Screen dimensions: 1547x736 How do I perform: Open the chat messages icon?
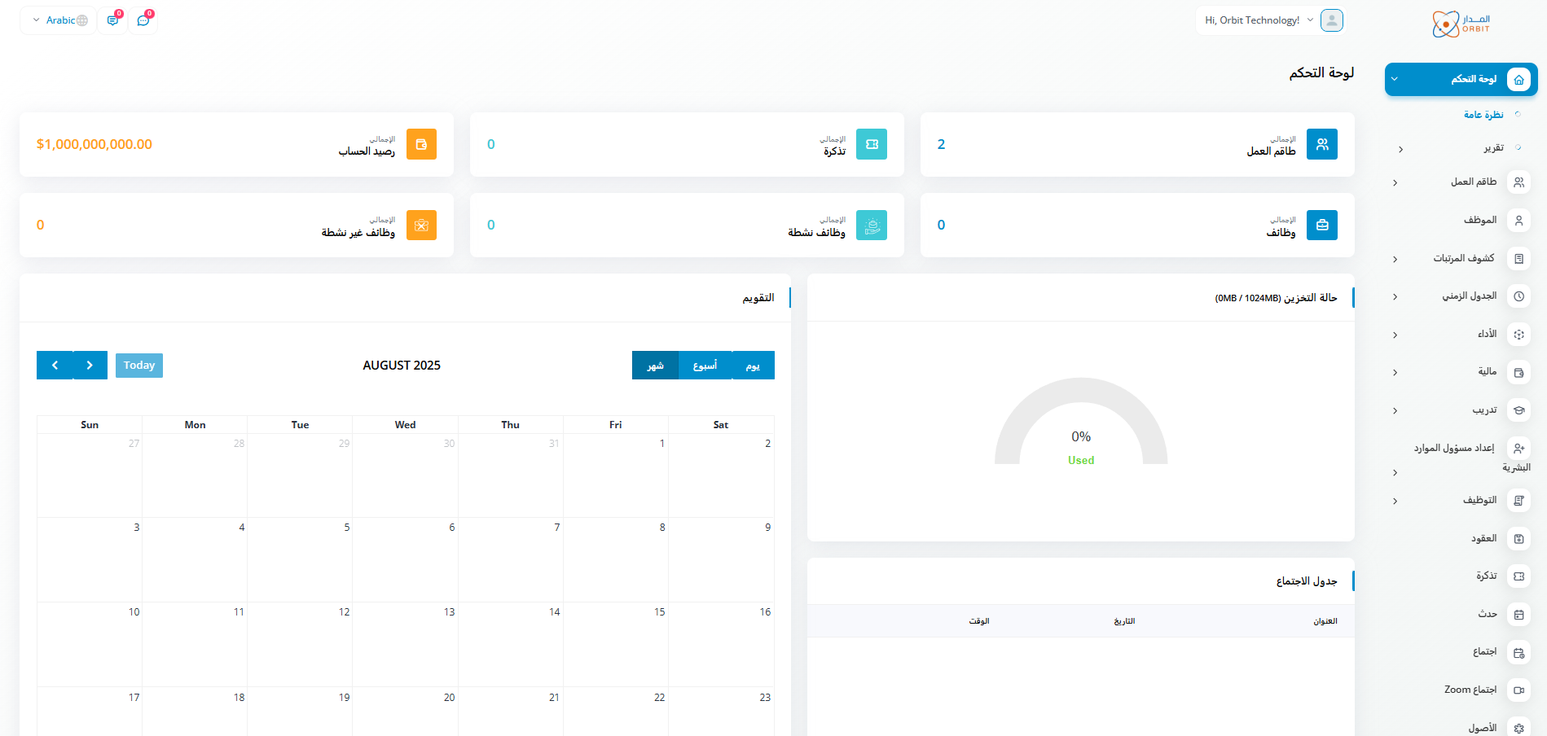[x=143, y=20]
